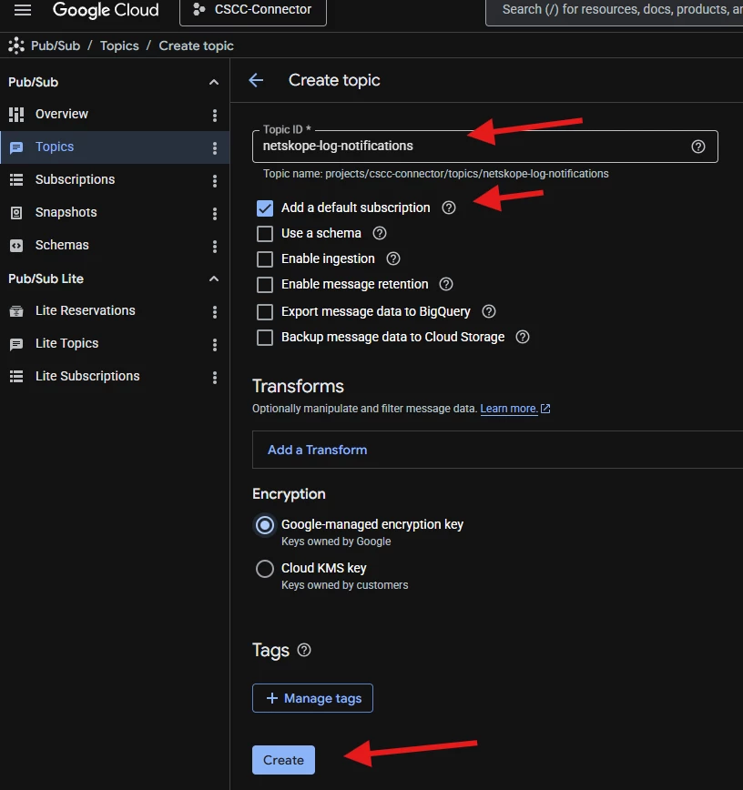743x790 pixels.
Task: Open help for Enable message retention
Action: (x=446, y=284)
